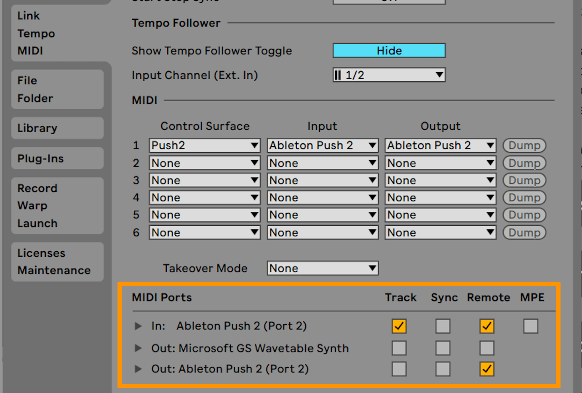Expand the Microsoft GS Wavetable Synth output port
The width and height of the screenshot is (582, 393).
[138, 348]
